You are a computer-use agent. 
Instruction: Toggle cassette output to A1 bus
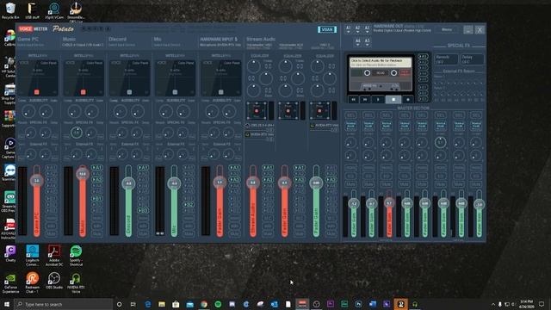click(423, 56)
